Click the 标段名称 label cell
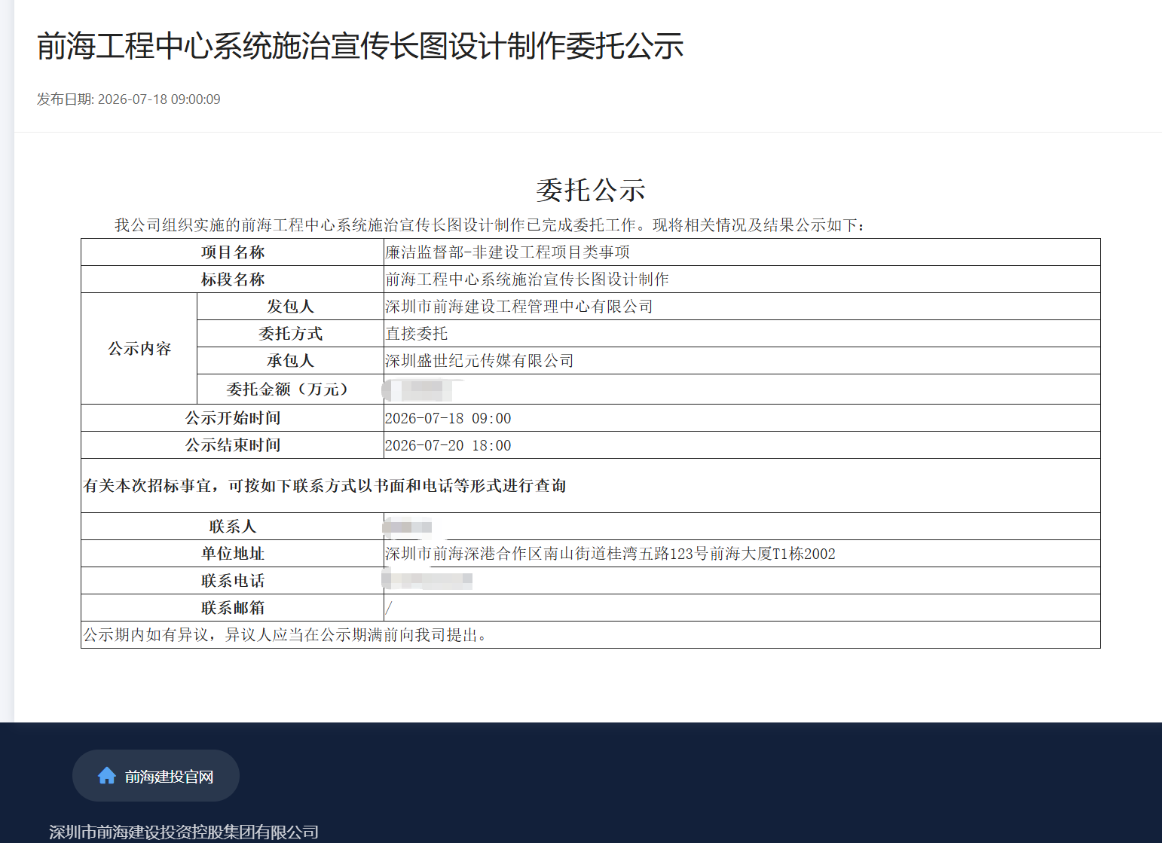Viewport: 1162px width, 843px height. (x=233, y=279)
